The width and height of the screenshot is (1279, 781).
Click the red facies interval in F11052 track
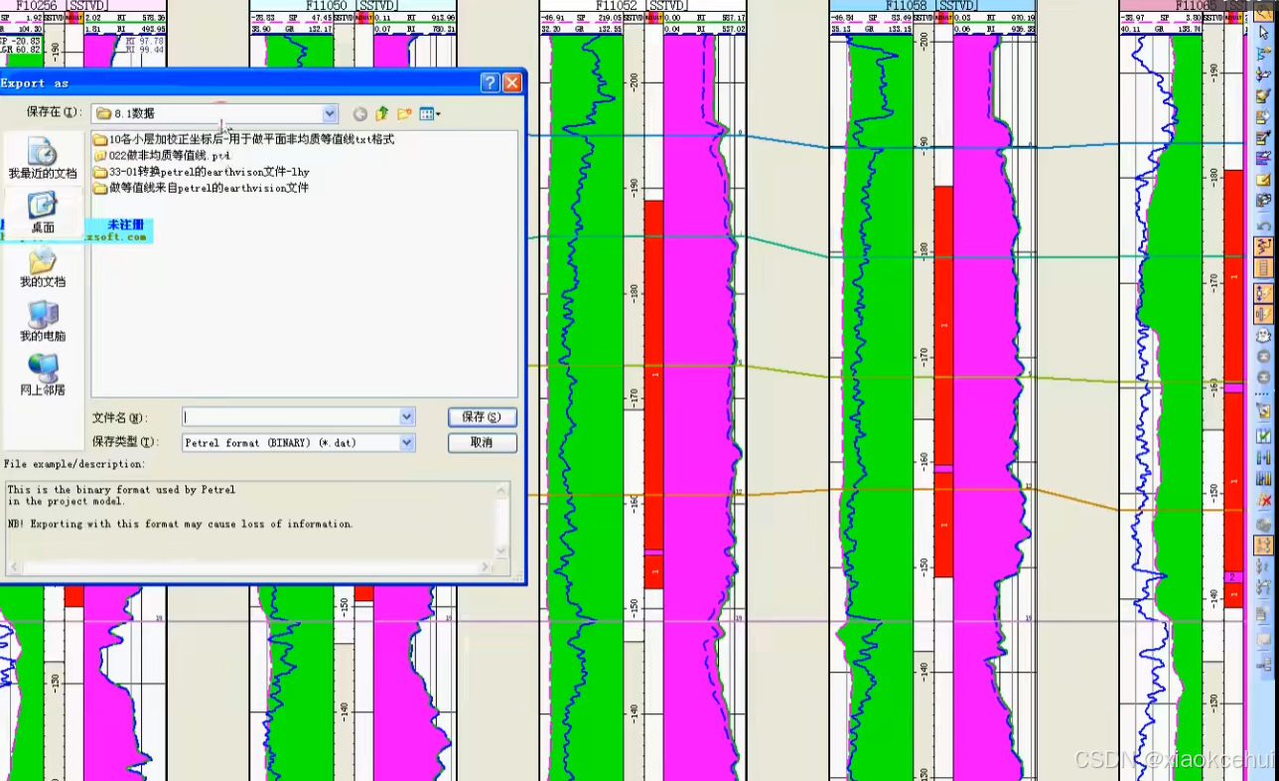pos(653,375)
